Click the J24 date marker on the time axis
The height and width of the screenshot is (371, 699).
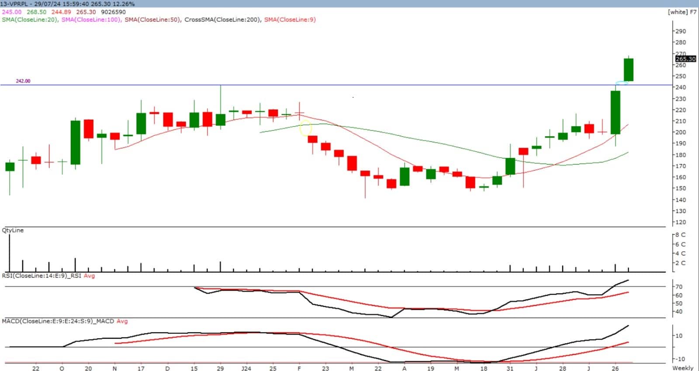pos(246,368)
